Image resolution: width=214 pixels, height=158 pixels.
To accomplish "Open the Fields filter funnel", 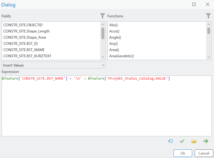I will (102, 16).
